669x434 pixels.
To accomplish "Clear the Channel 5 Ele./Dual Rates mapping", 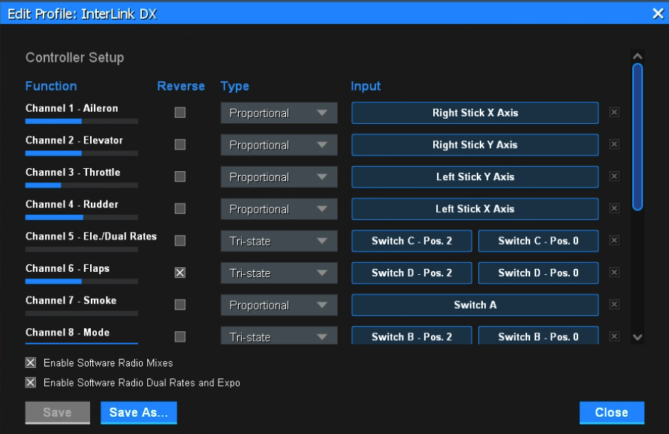I will click(614, 240).
